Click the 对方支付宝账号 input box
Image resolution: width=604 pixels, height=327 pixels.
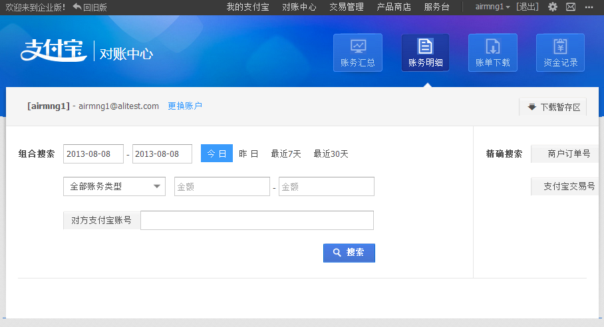(x=257, y=221)
